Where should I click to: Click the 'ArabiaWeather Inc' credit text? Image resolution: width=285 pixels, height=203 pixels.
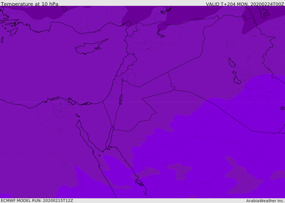[x=265, y=201]
